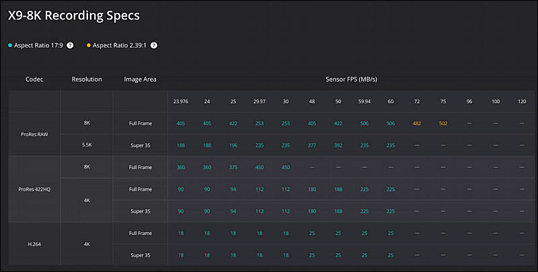Click '225' under 60 in 422HQ Super 35 row

pyautogui.click(x=391, y=211)
